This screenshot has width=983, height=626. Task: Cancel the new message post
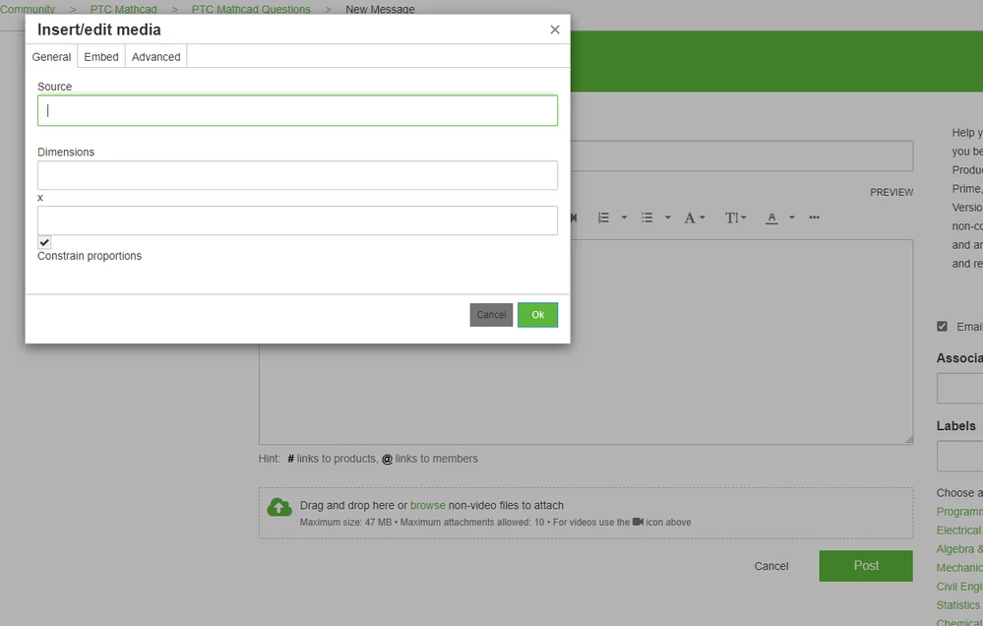[x=771, y=566]
